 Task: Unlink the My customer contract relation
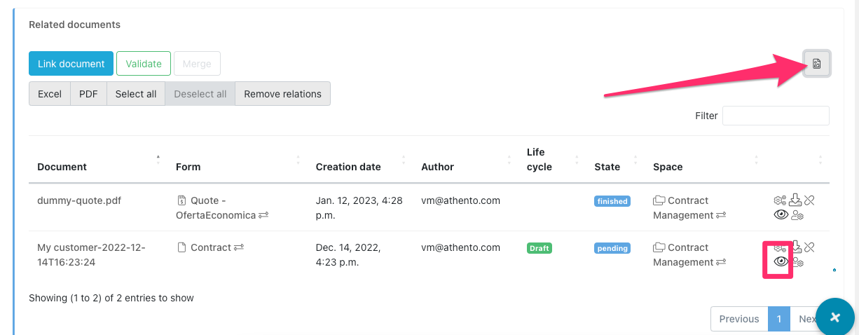(x=809, y=247)
